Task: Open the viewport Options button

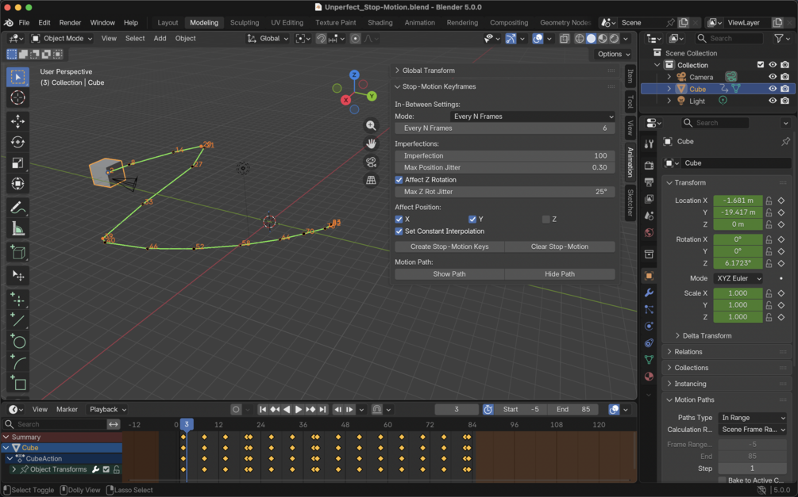Action: (x=613, y=54)
